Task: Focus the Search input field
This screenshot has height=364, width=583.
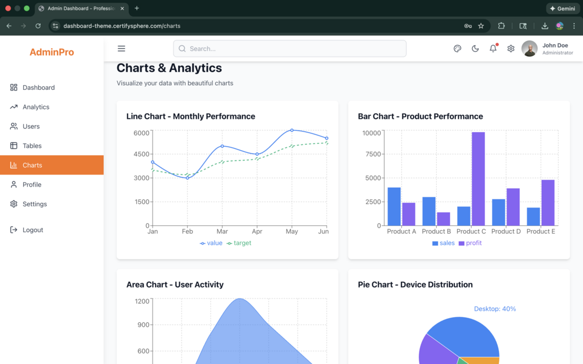Action: click(289, 49)
